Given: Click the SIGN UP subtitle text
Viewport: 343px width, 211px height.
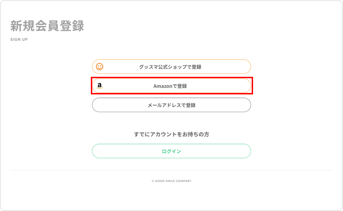Looking at the screenshot, I should (19, 39).
